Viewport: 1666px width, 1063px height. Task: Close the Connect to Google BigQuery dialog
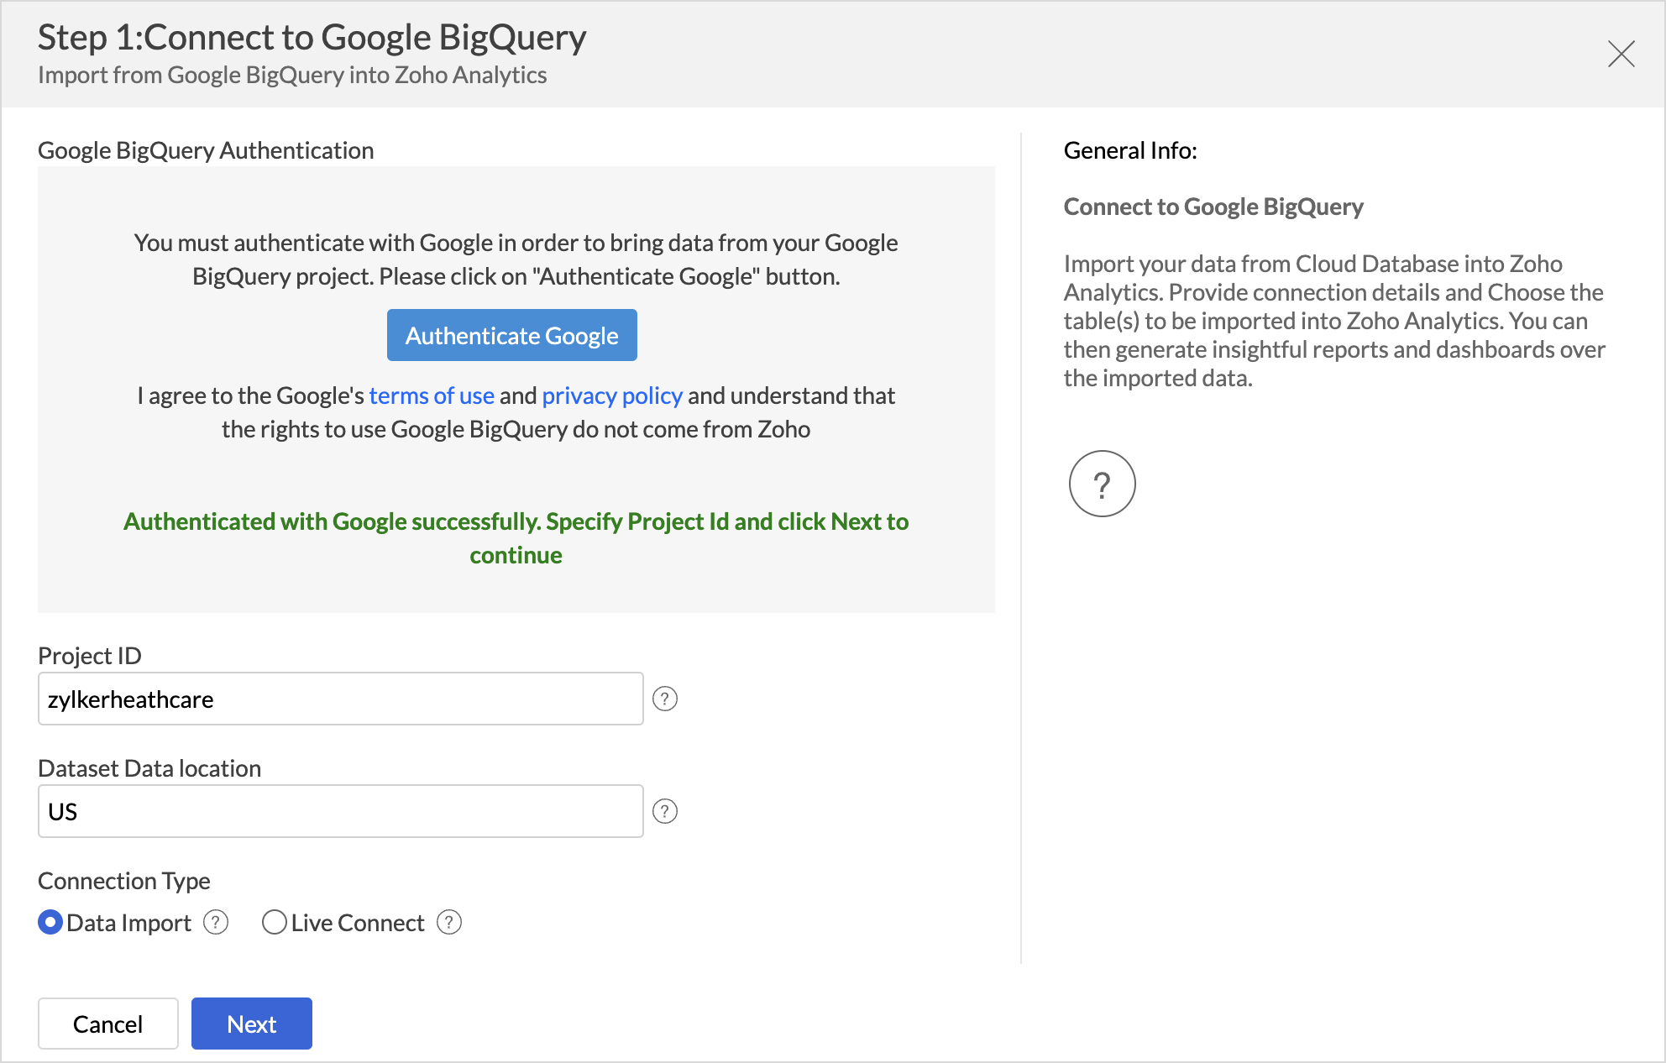(1621, 54)
